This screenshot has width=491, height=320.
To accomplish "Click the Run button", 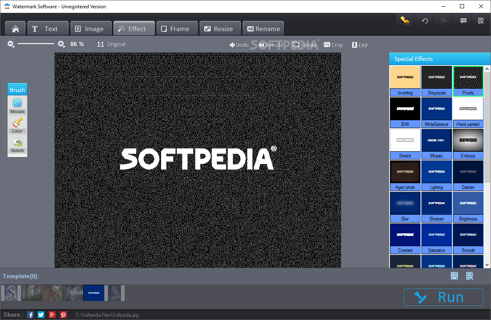I will pos(444,297).
